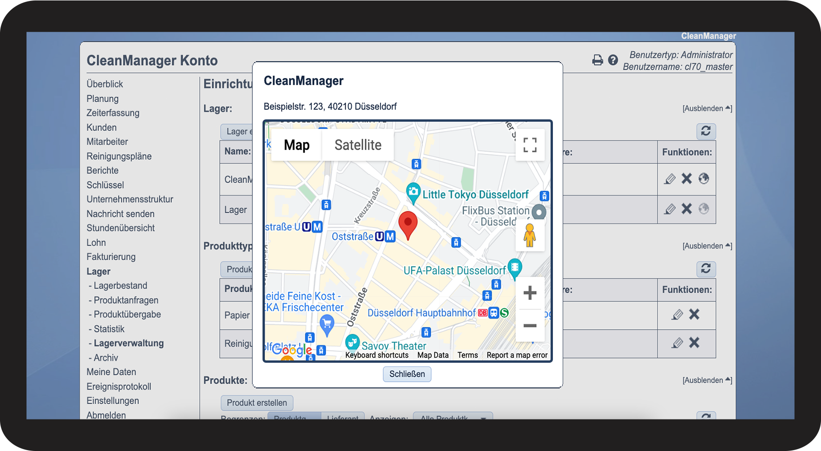Delete the Papier product type row
The width and height of the screenshot is (821, 451).
point(694,314)
